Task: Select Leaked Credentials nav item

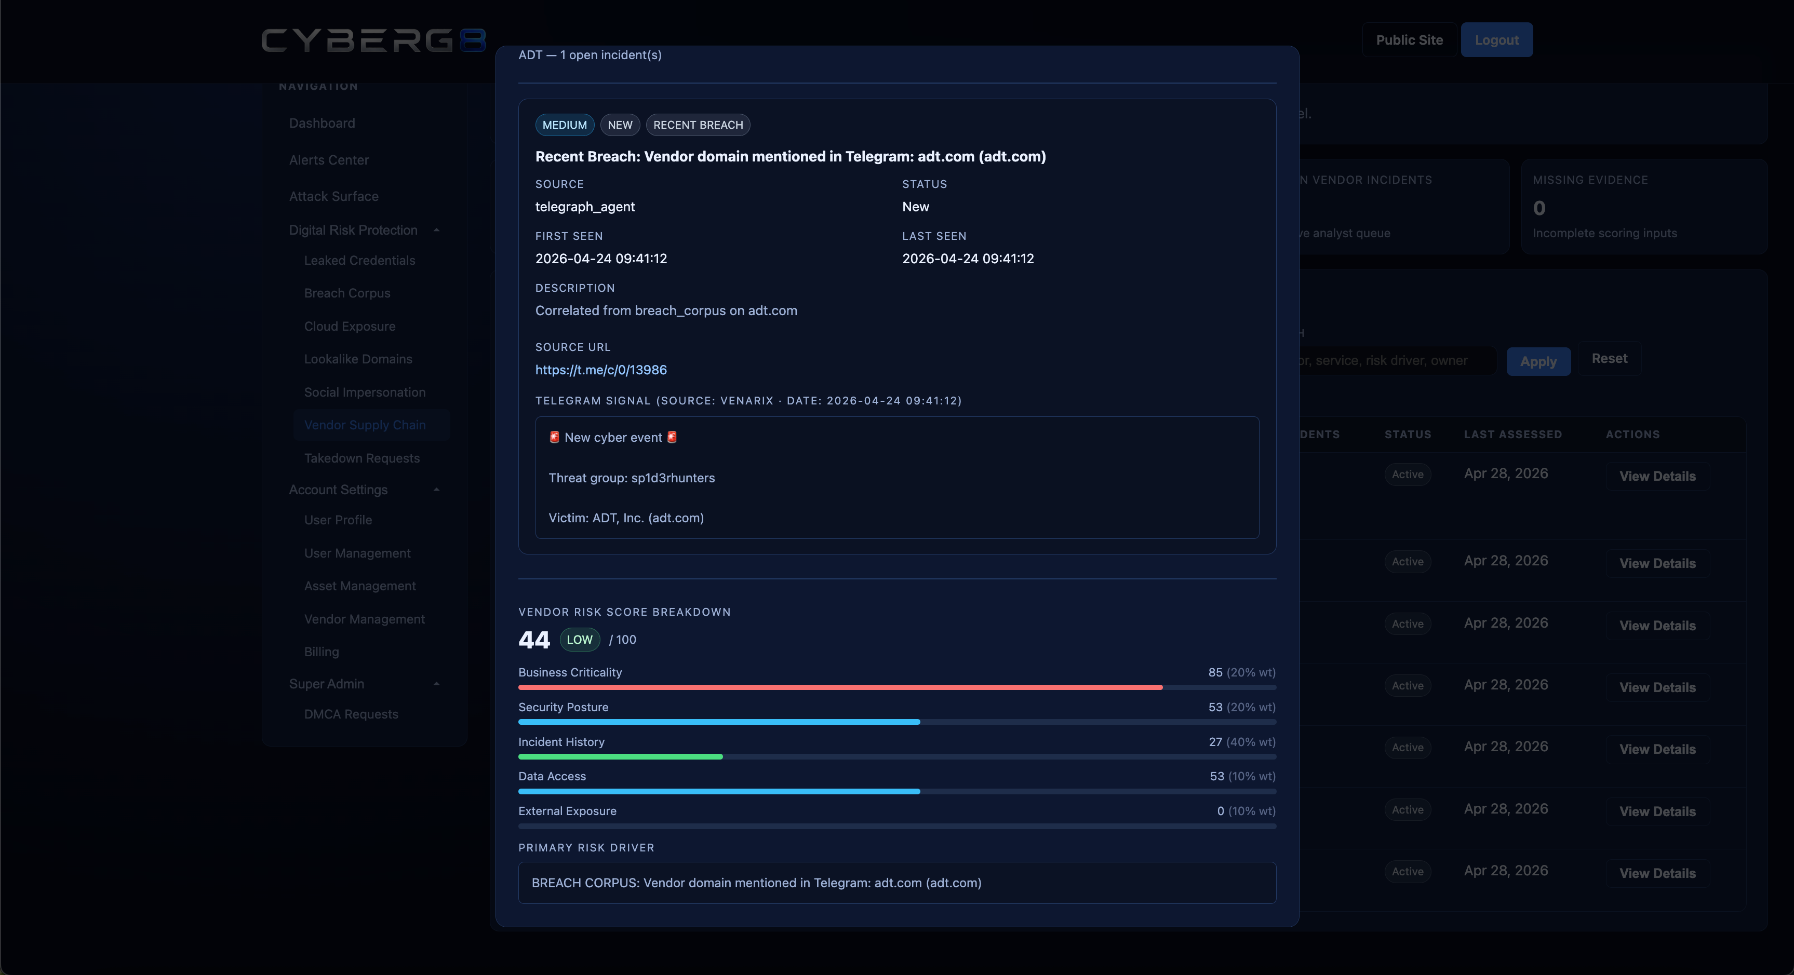Action: (359, 260)
